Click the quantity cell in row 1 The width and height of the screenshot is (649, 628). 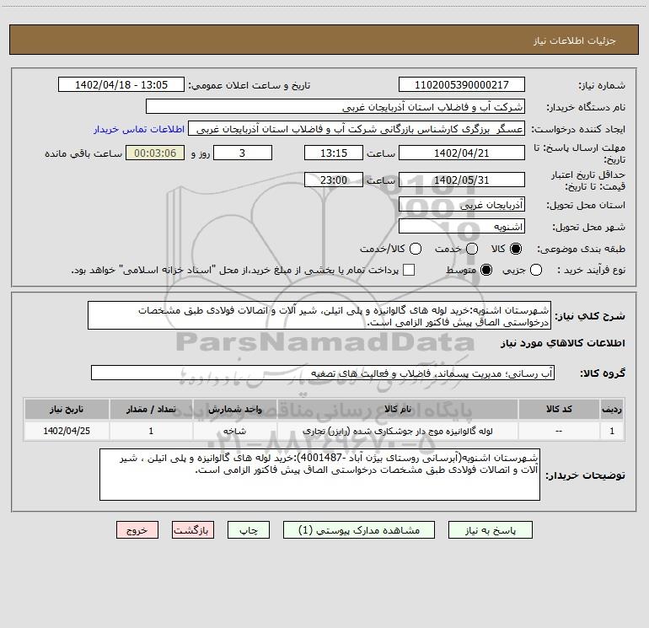151,431
